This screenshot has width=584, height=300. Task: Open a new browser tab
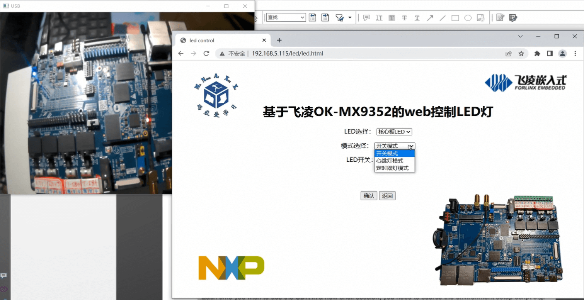[279, 40]
